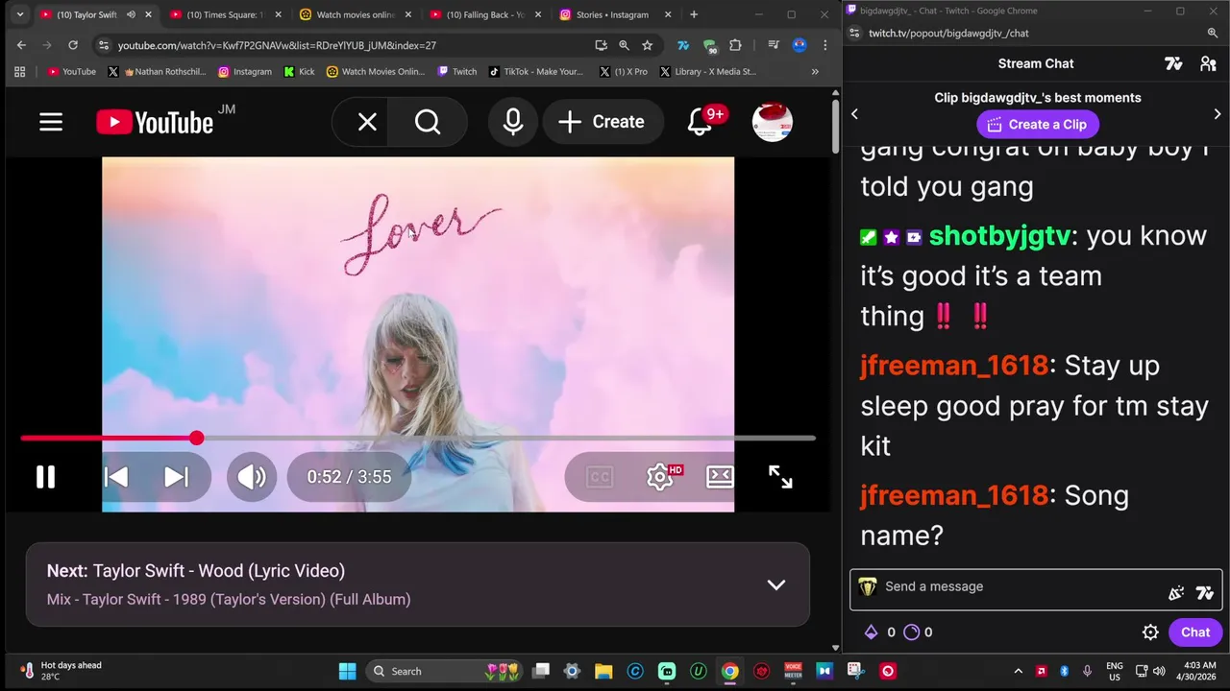Viewport: 1230px width, 691px height.
Task: Open Chrome three-dot menu
Action: (x=824, y=45)
